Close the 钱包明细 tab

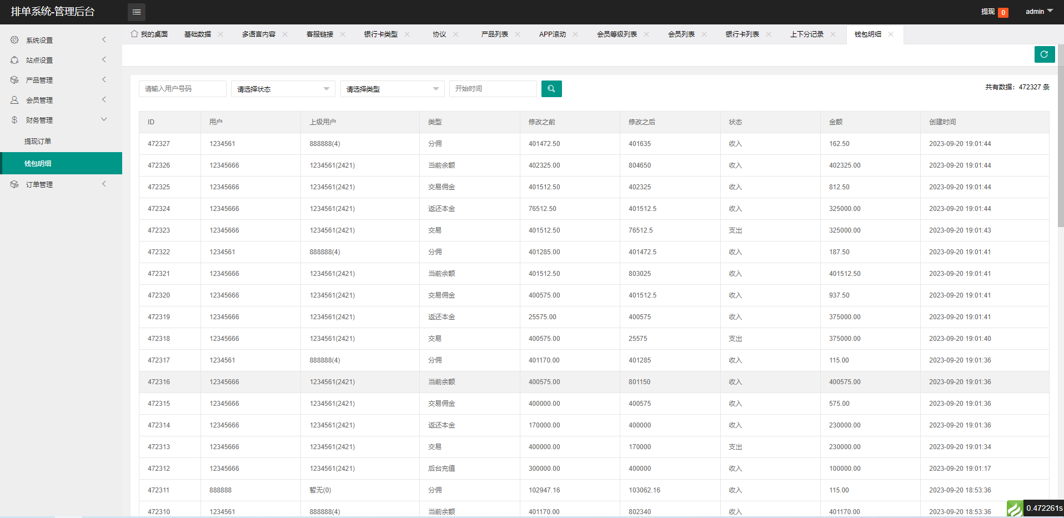pos(891,34)
